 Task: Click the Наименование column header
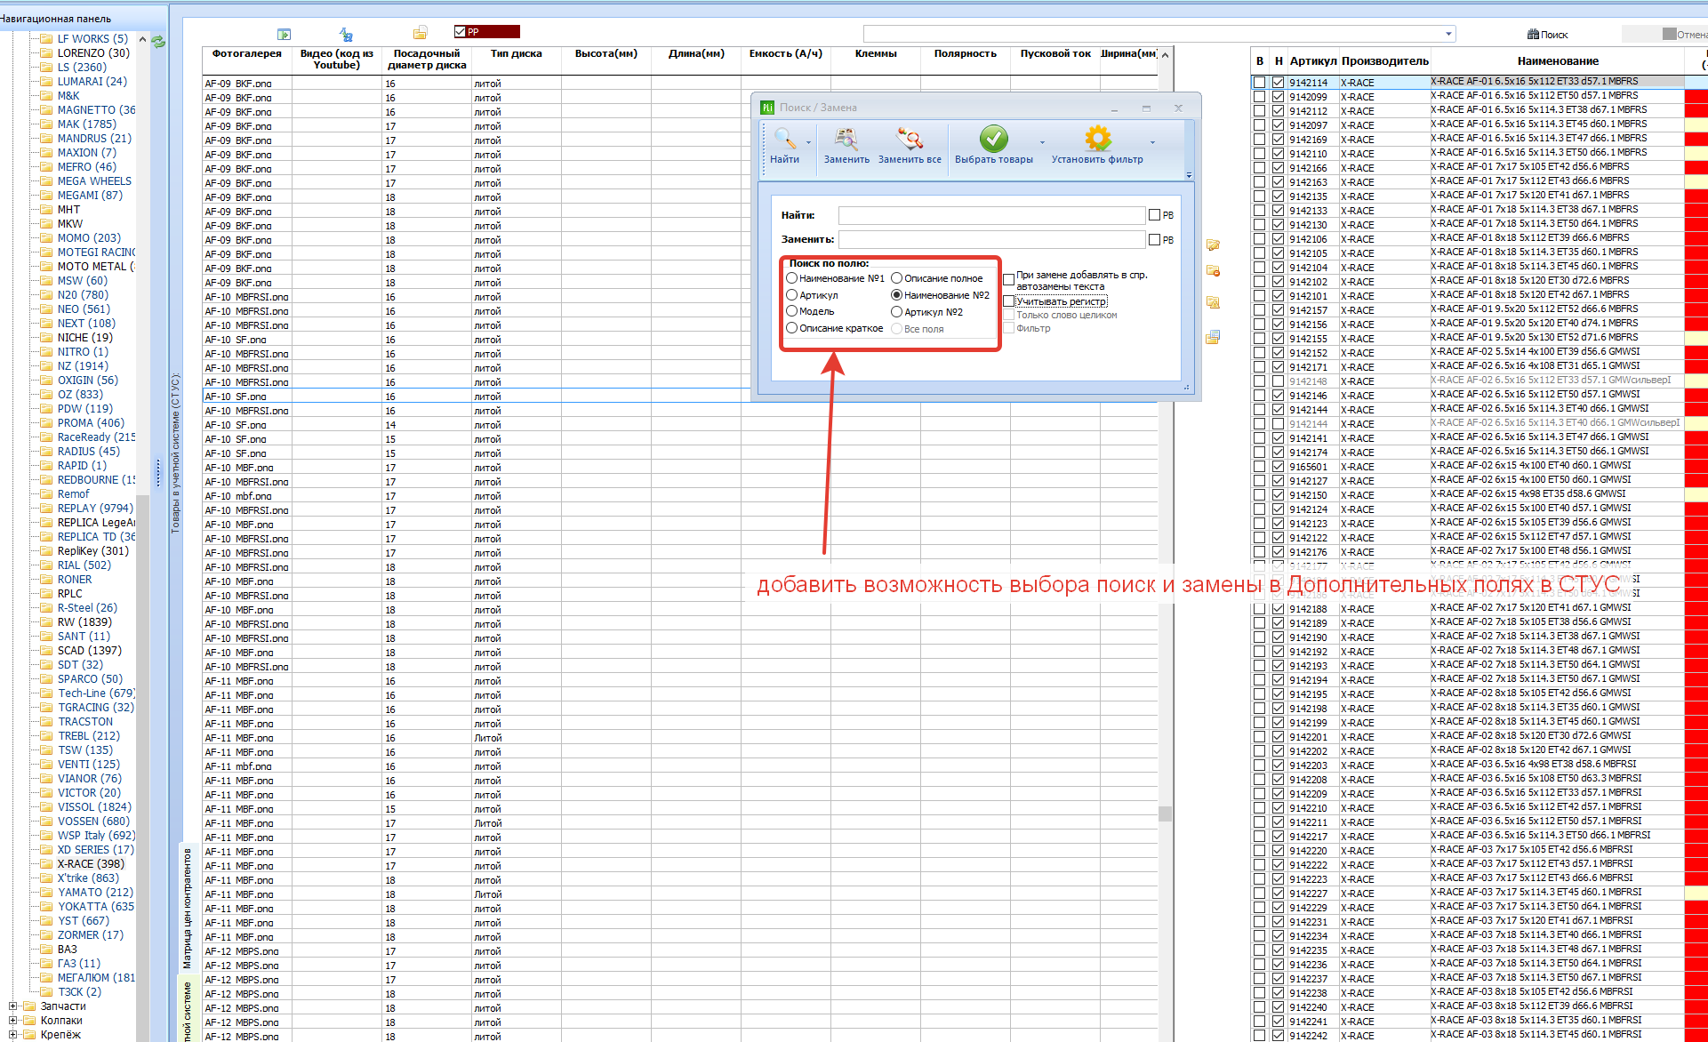(1558, 61)
